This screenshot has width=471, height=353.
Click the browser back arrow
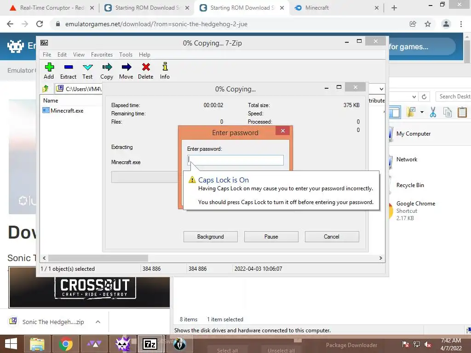tap(10, 24)
